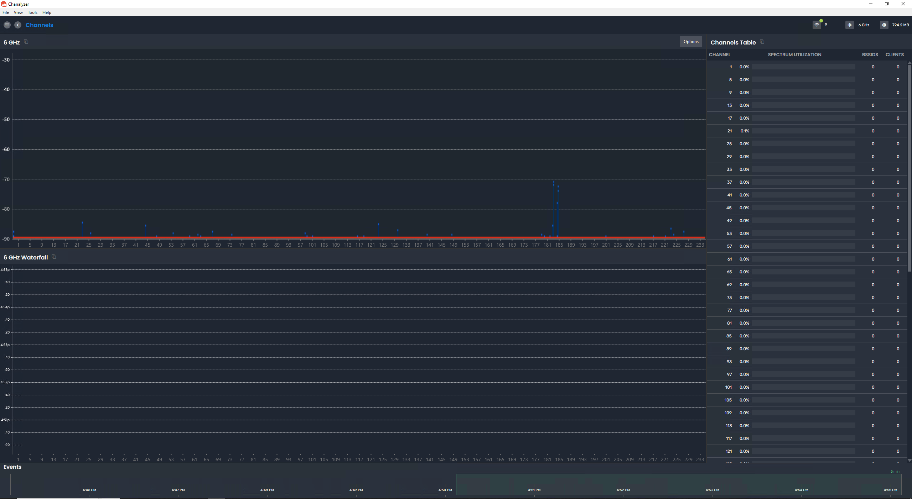Click the 4:46 PM marker on Events timeline
This screenshot has height=499, width=912.
tap(89, 490)
